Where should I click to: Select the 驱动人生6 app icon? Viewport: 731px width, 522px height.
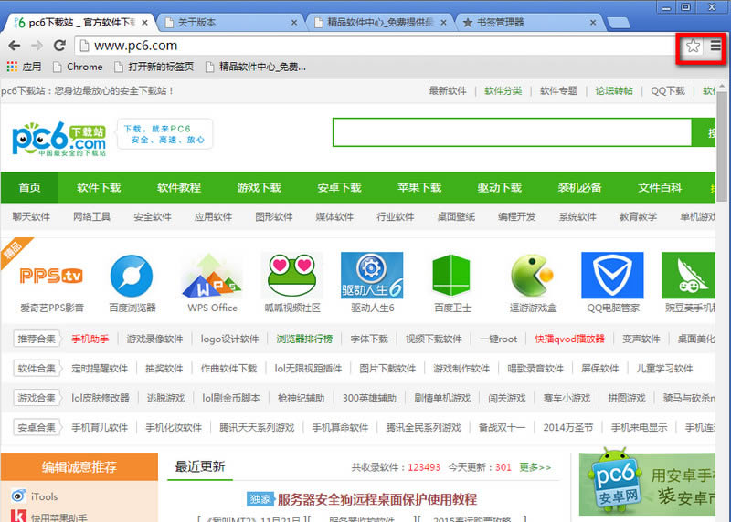tap(372, 276)
